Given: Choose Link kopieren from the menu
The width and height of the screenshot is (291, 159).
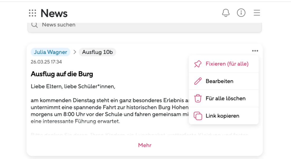Looking at the screenshot, I should (224, 116).
